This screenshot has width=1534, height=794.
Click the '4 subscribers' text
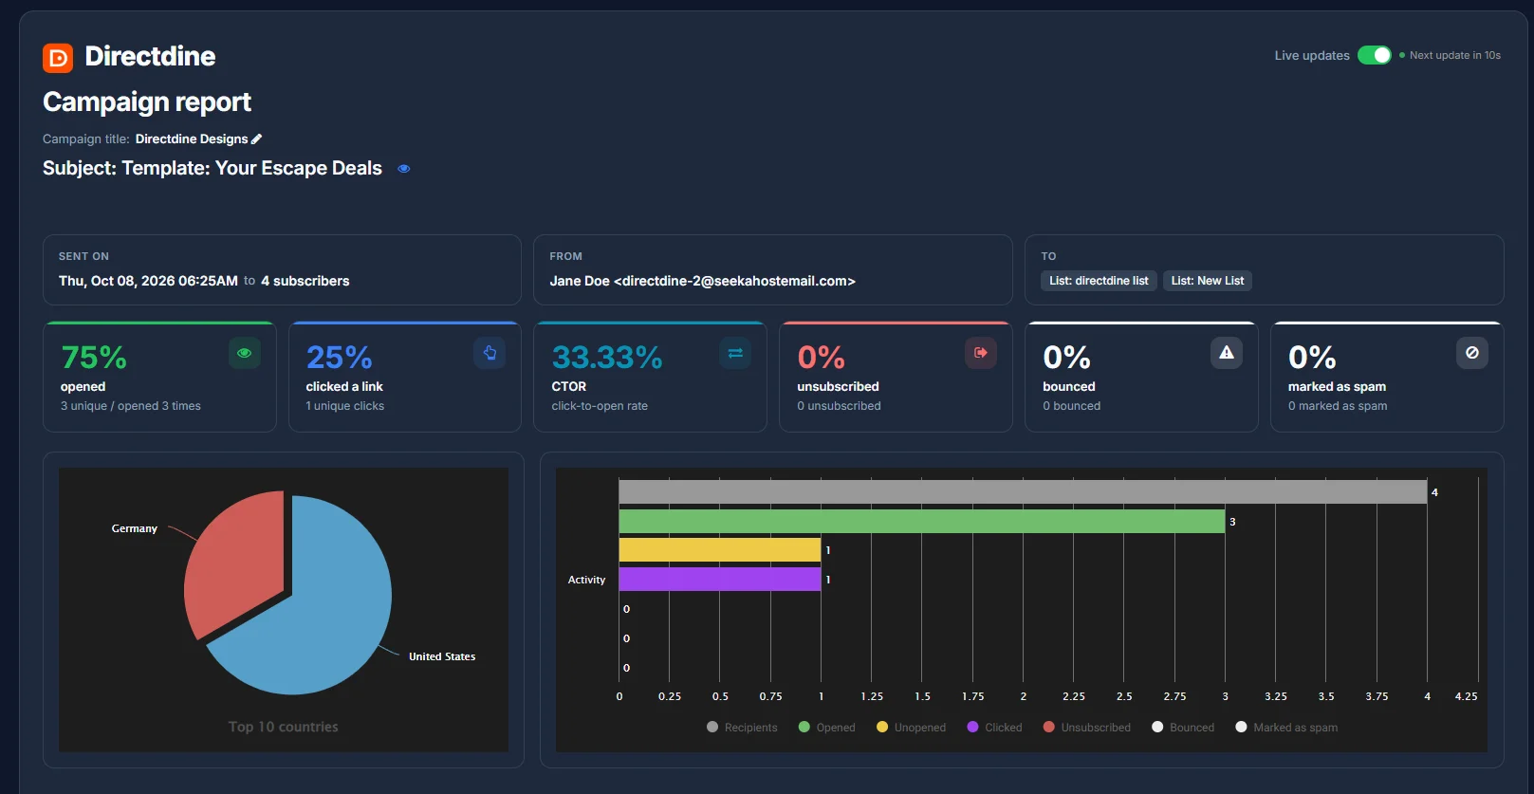coord(305,281)
